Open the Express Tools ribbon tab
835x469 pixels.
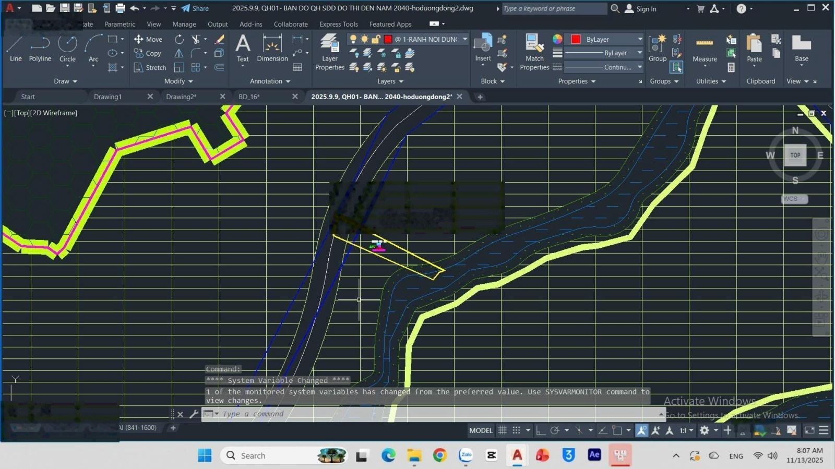pyautogui.click(x=338, y=24)
